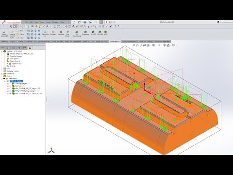The image size is (233, 175).
Task: Select the New part ribbon item
Action: pyautogui.click(x=20, y=31)
